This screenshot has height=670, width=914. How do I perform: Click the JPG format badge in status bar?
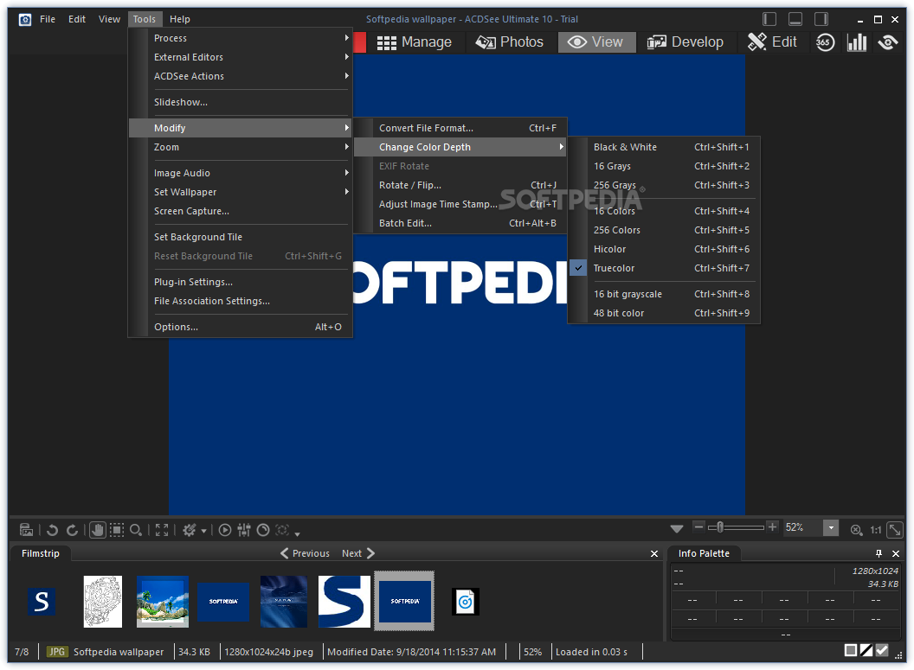point(57,652)
